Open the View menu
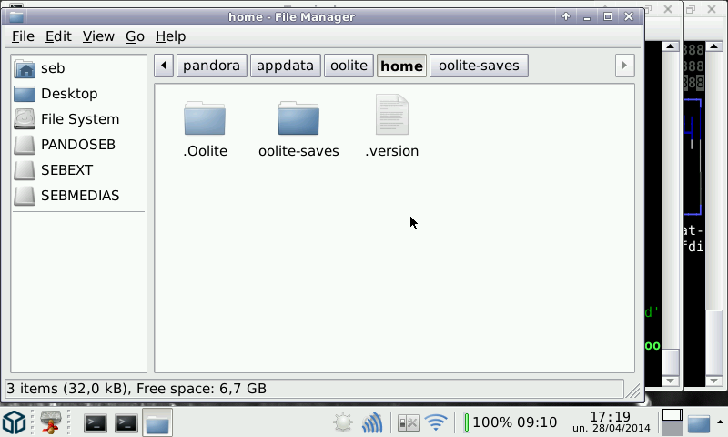Image resolution: width=728 pixels, height=437 pixels. (98, 36)
